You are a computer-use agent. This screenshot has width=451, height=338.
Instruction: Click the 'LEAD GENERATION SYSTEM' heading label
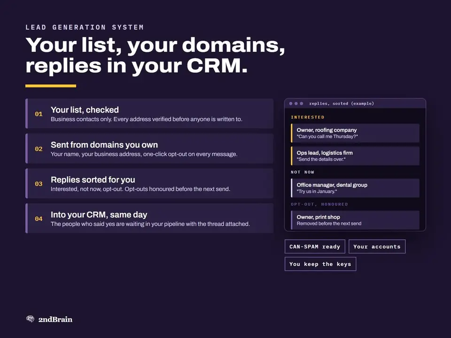click(85, 27)
